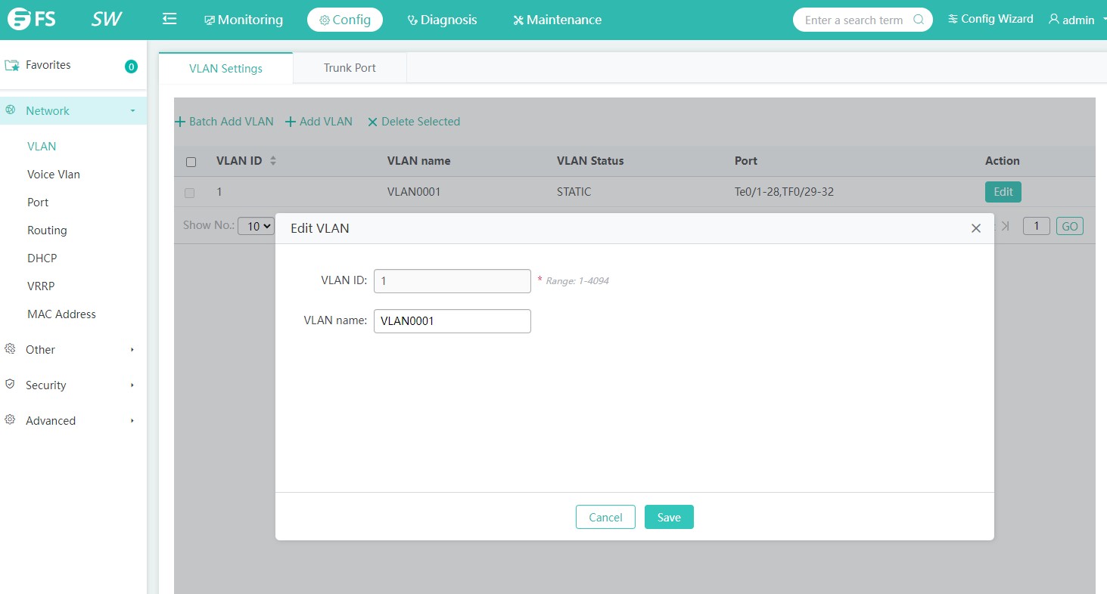Open the Monitoring menu

244,20
